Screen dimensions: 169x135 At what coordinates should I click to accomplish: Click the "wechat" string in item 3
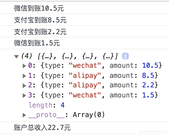click(85, 95)
